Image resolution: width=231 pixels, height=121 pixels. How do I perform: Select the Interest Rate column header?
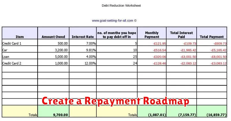[x=83, y=37]
